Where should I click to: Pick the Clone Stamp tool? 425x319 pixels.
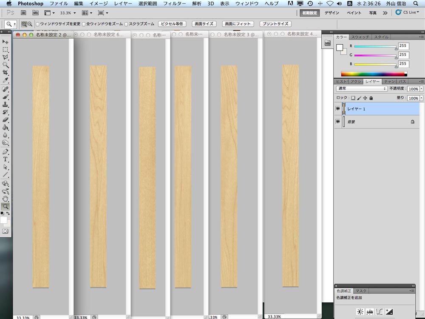tap(6, 104)
